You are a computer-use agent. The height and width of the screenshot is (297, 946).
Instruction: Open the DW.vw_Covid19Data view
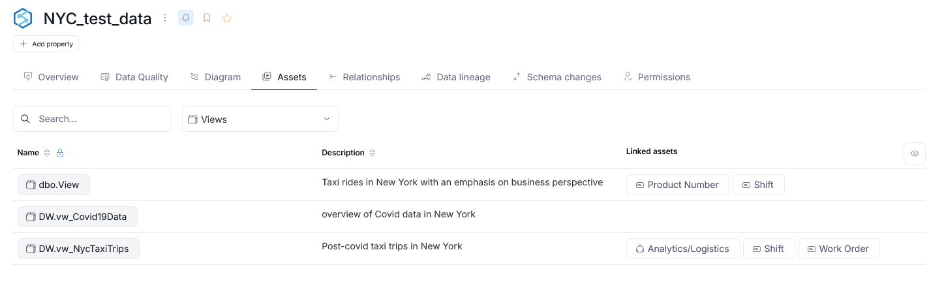tap(78, 217)
